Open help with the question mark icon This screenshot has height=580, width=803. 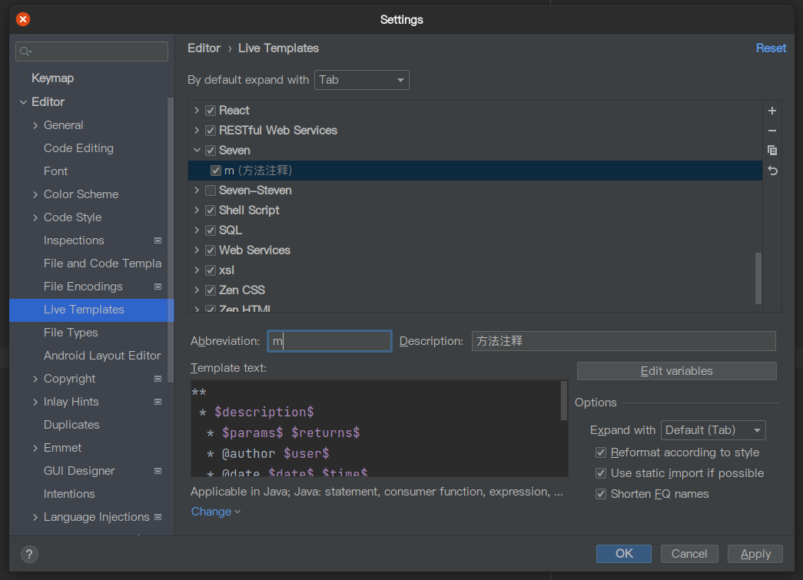(x=29, y=554)
